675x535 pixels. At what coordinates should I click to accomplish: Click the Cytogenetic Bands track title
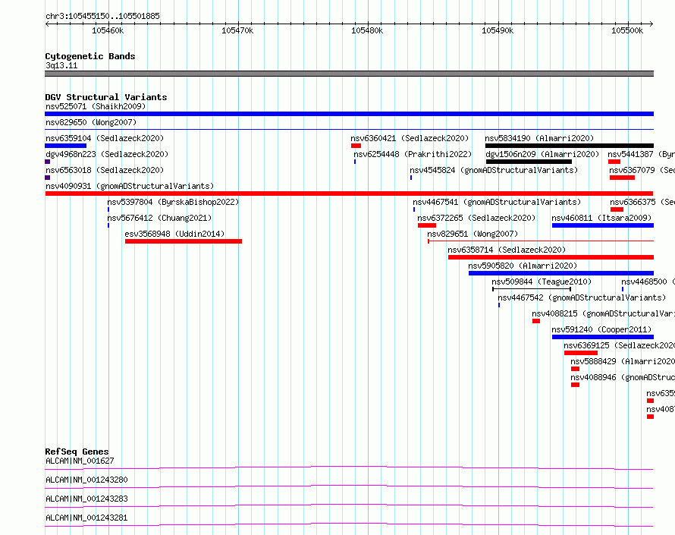click(x=90, y=56)
